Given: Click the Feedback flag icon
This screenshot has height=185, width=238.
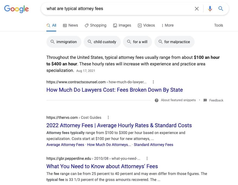Looking at the screenshot, I should click(205, 100).
